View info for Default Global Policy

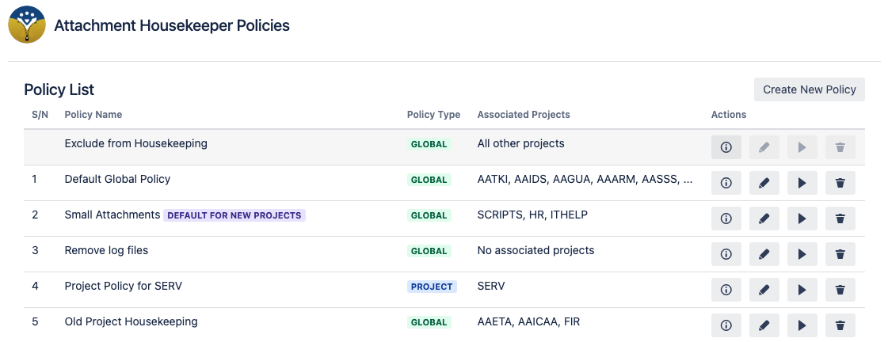tap(726, 183)
